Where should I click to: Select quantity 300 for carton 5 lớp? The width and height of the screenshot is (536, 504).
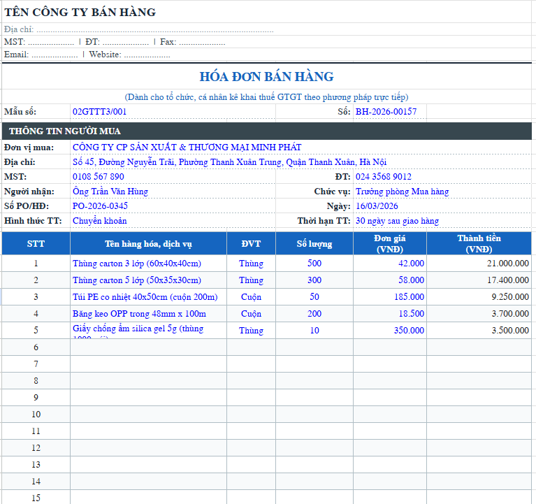(314, 280)
